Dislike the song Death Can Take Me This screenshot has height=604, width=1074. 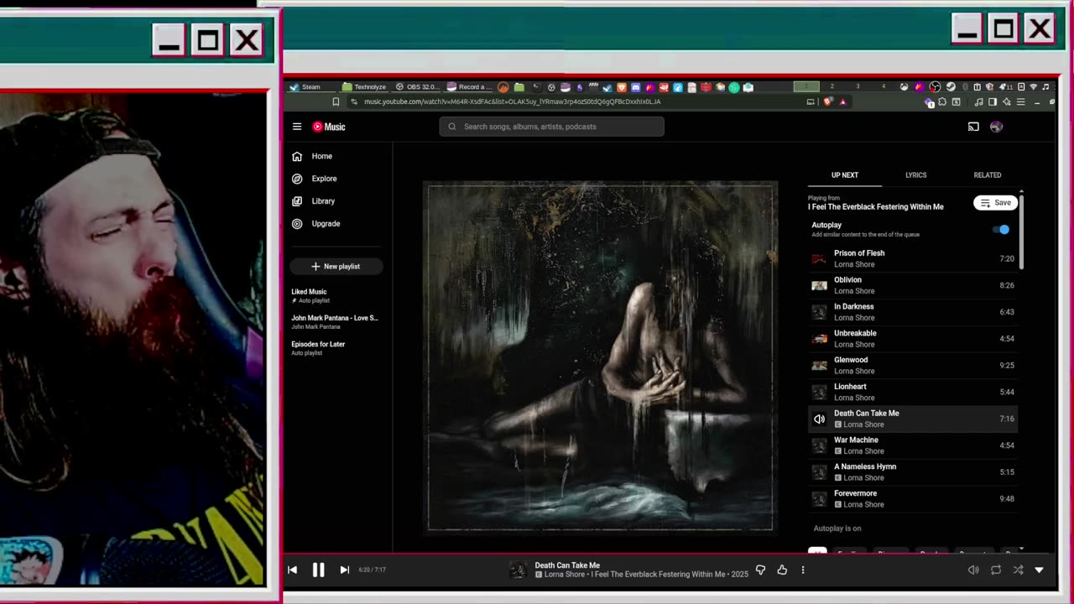[760, 570]
